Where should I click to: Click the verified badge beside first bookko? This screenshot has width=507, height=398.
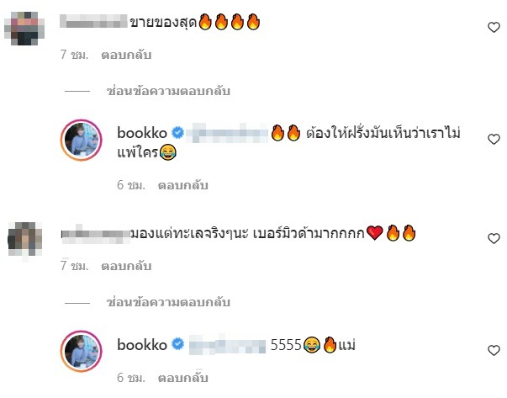tap(177, 133)
